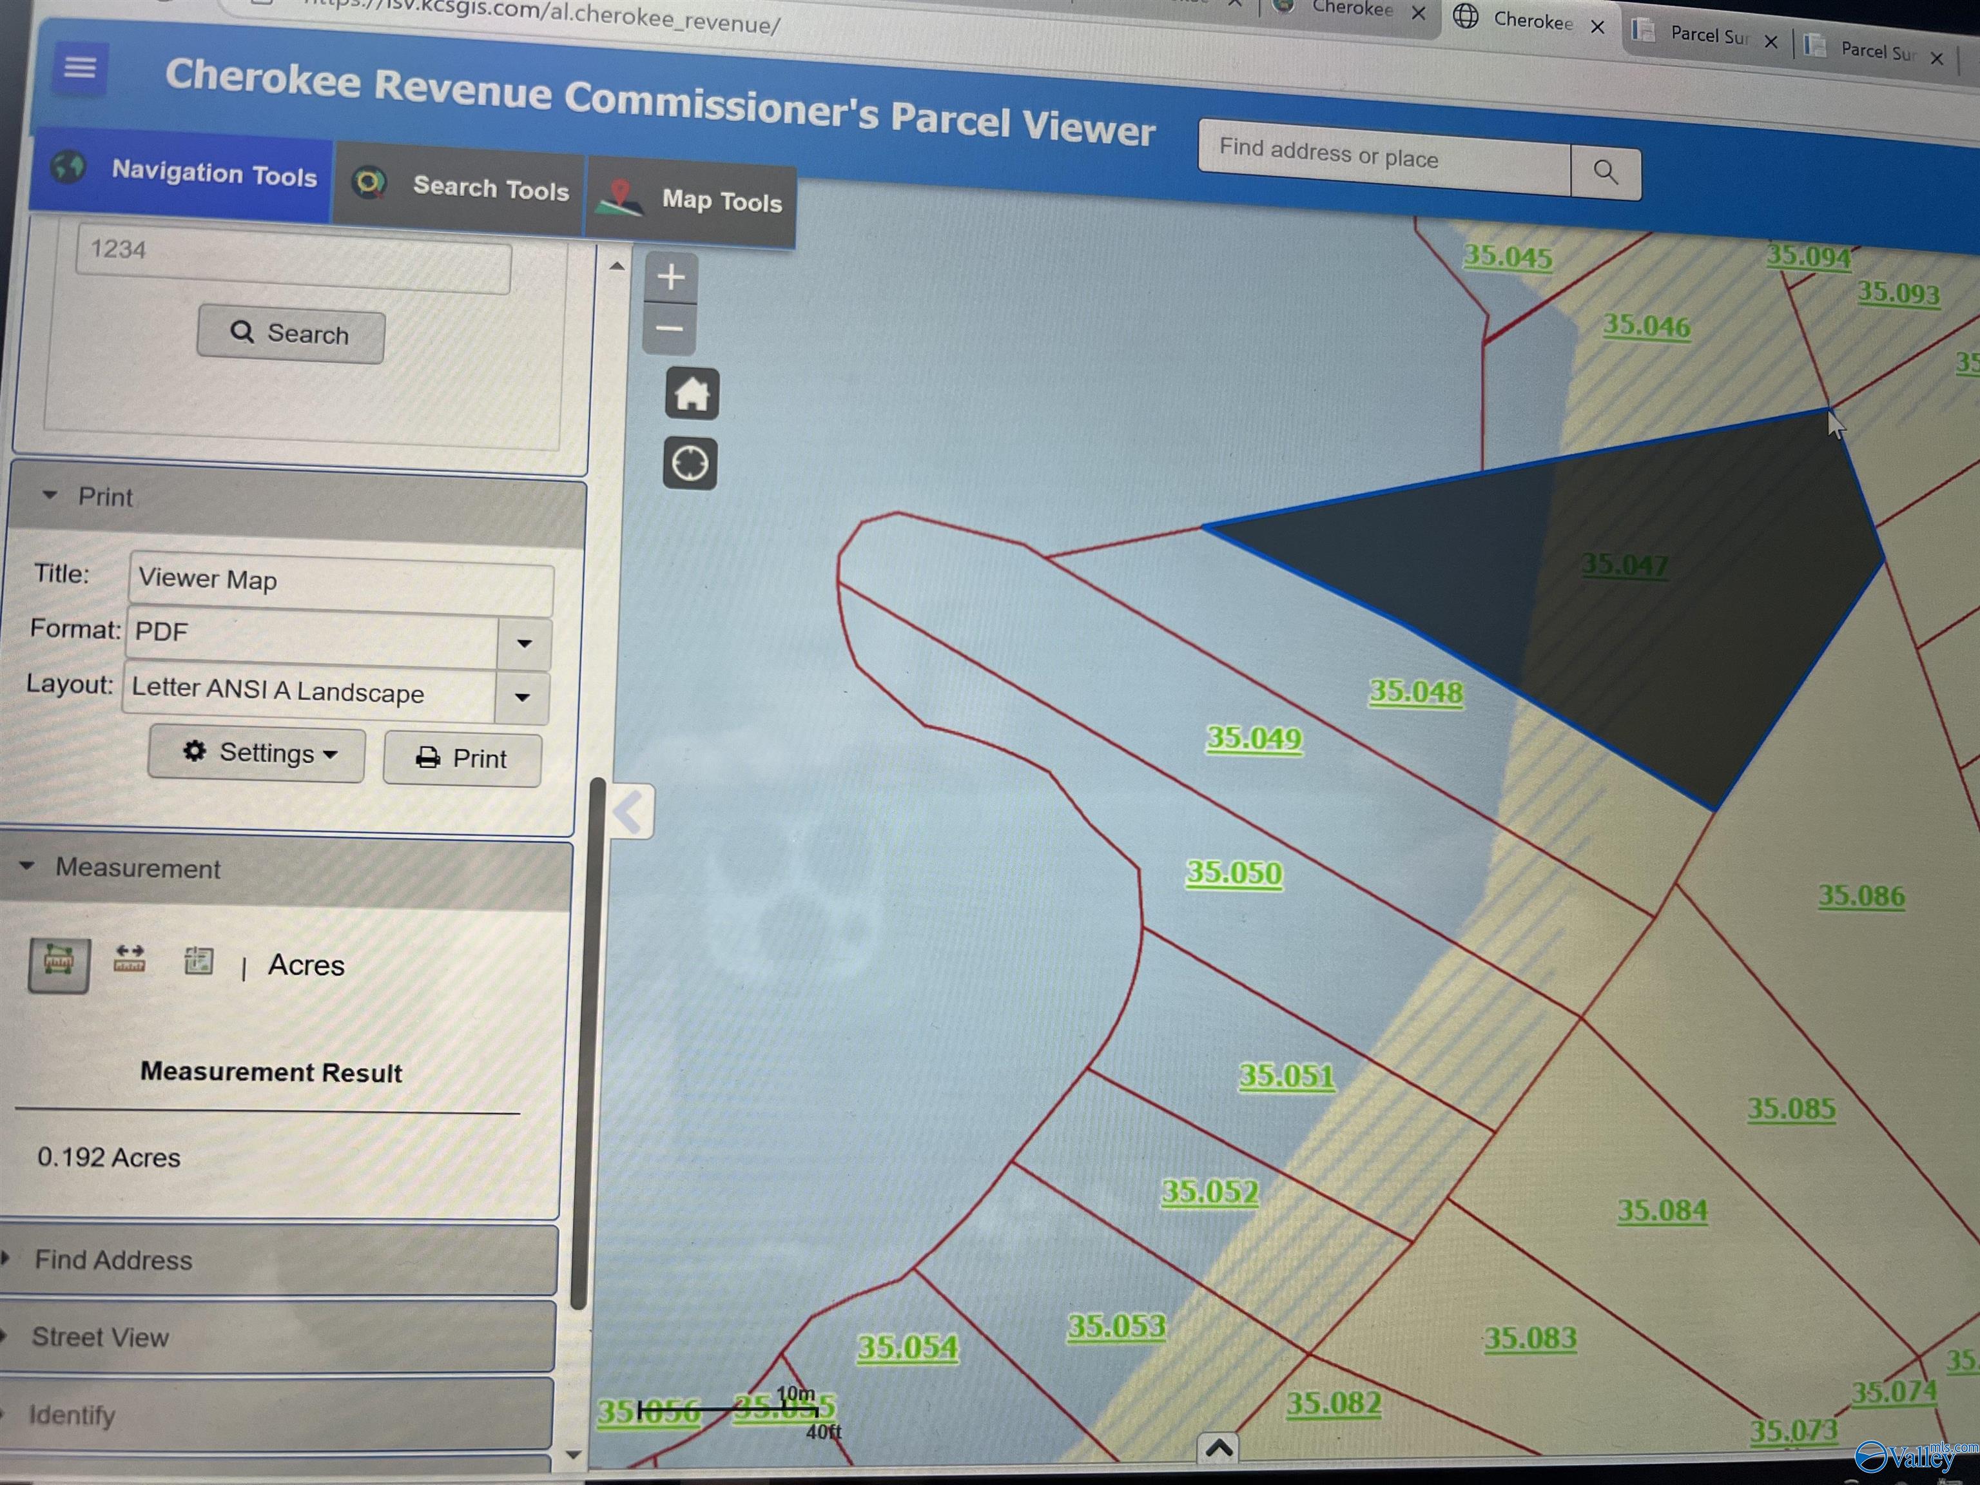Click parcel label 35.085

coord(1792,1109)
